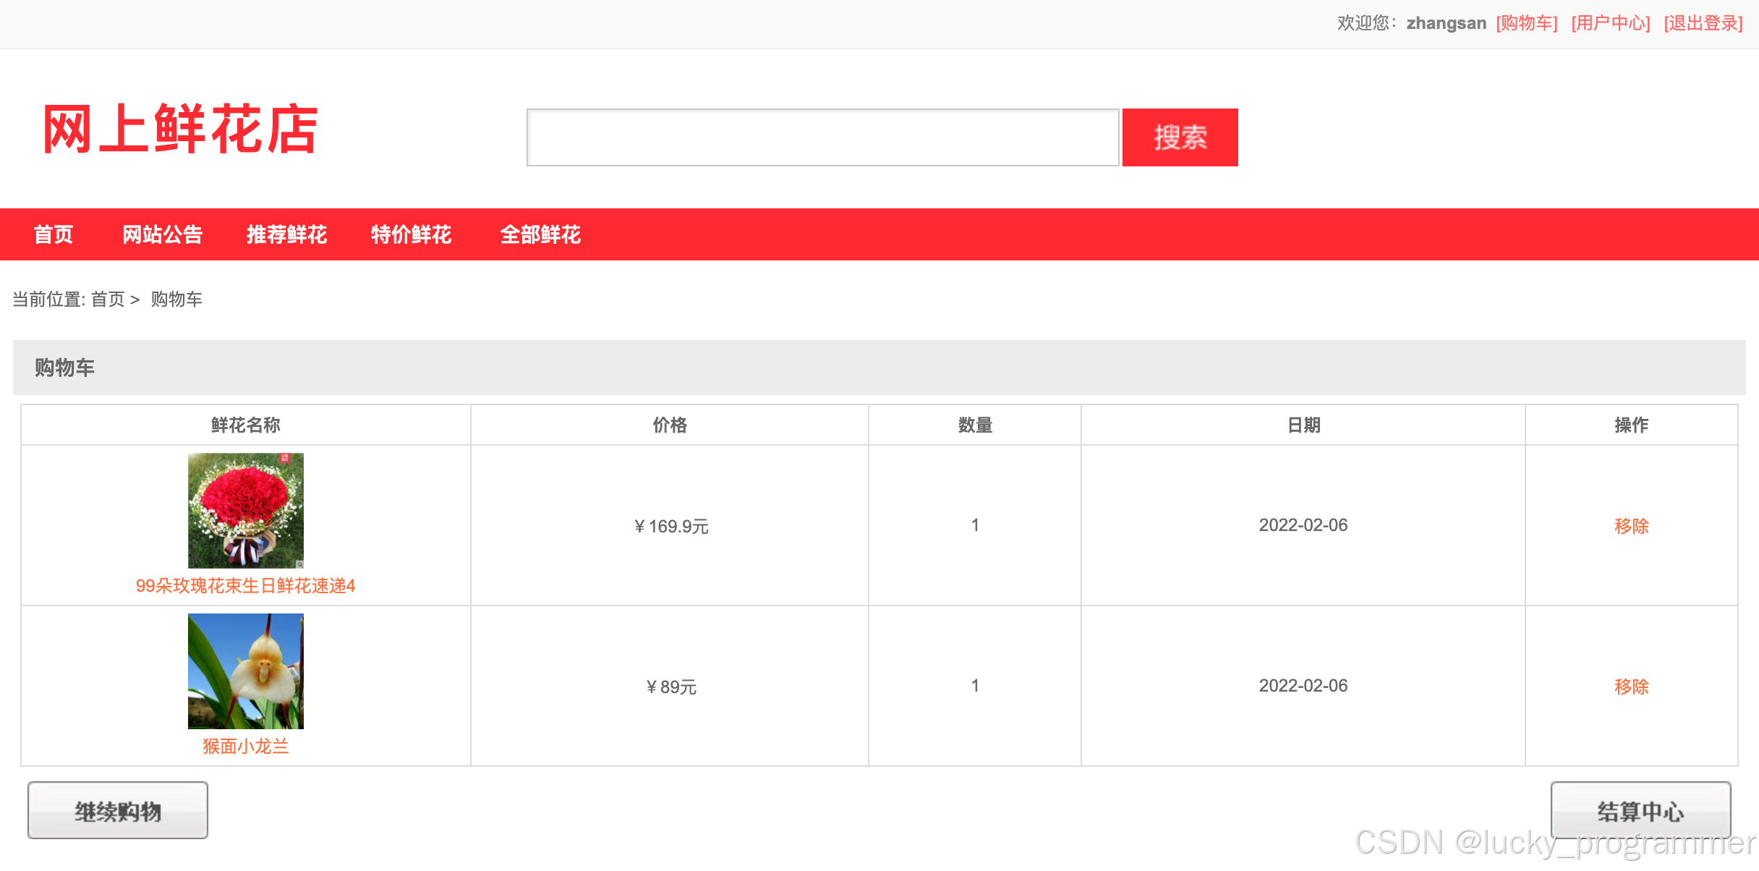Click the 网上鲜花店 site logo
1759x871 pixels.
click(x=181, y=129)
